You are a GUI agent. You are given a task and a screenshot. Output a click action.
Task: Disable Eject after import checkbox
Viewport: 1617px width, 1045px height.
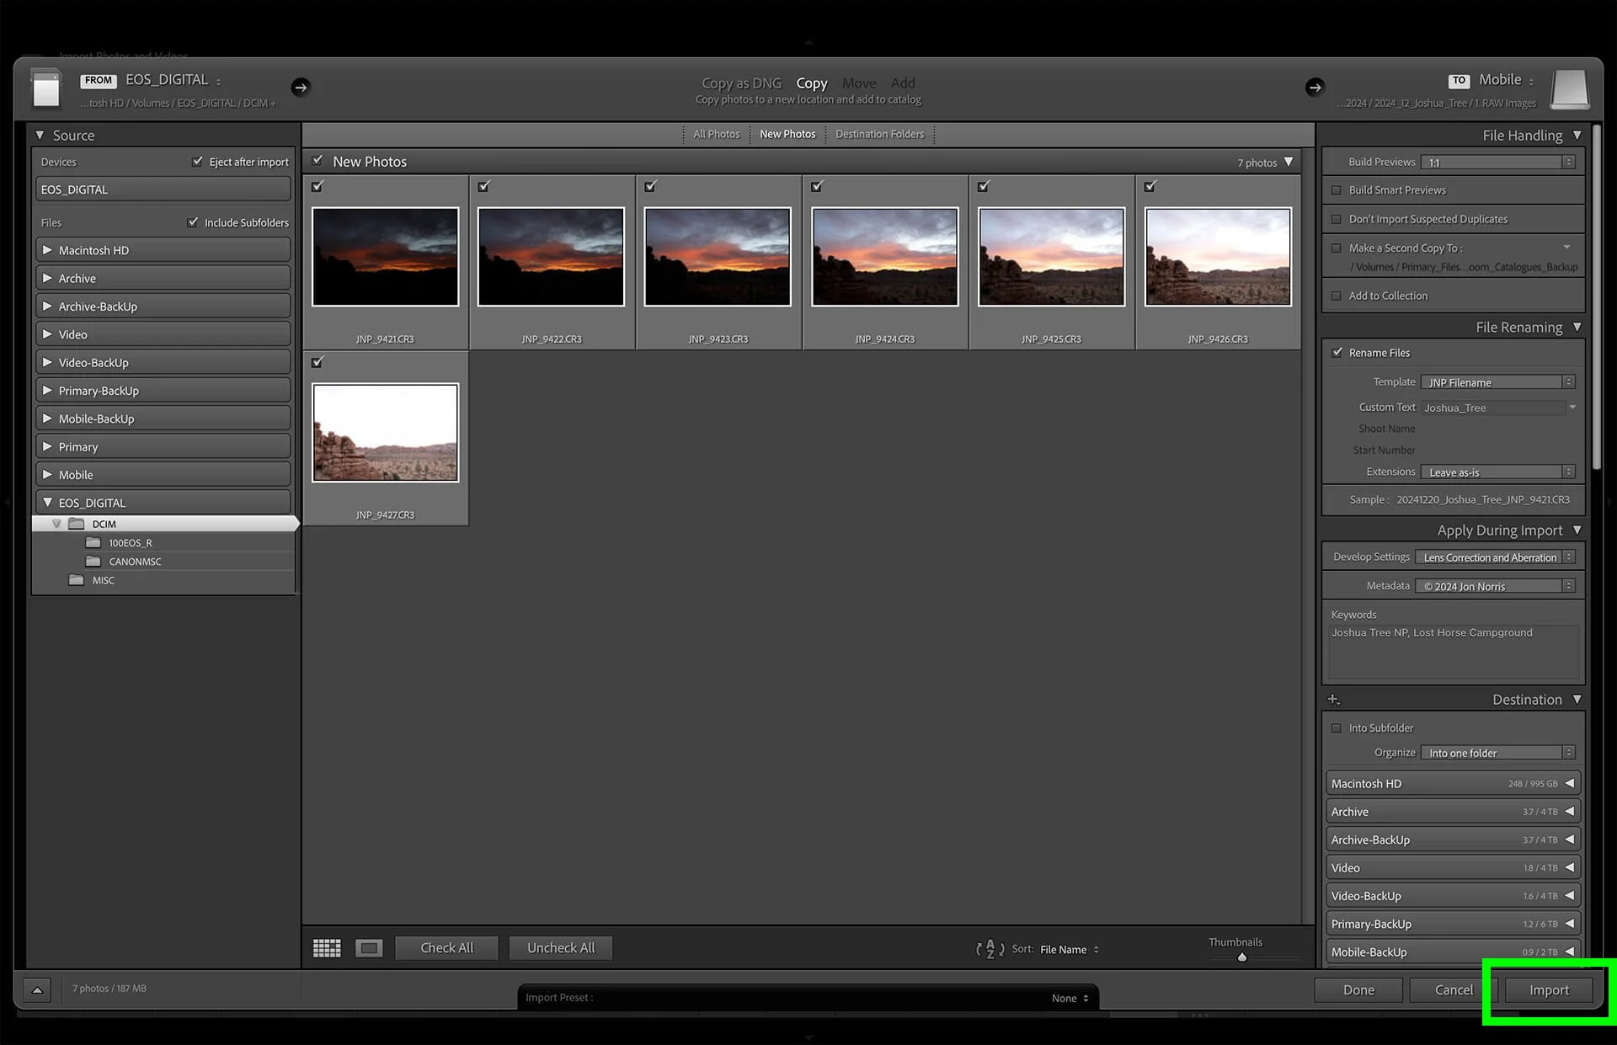(x=197, y=161)
